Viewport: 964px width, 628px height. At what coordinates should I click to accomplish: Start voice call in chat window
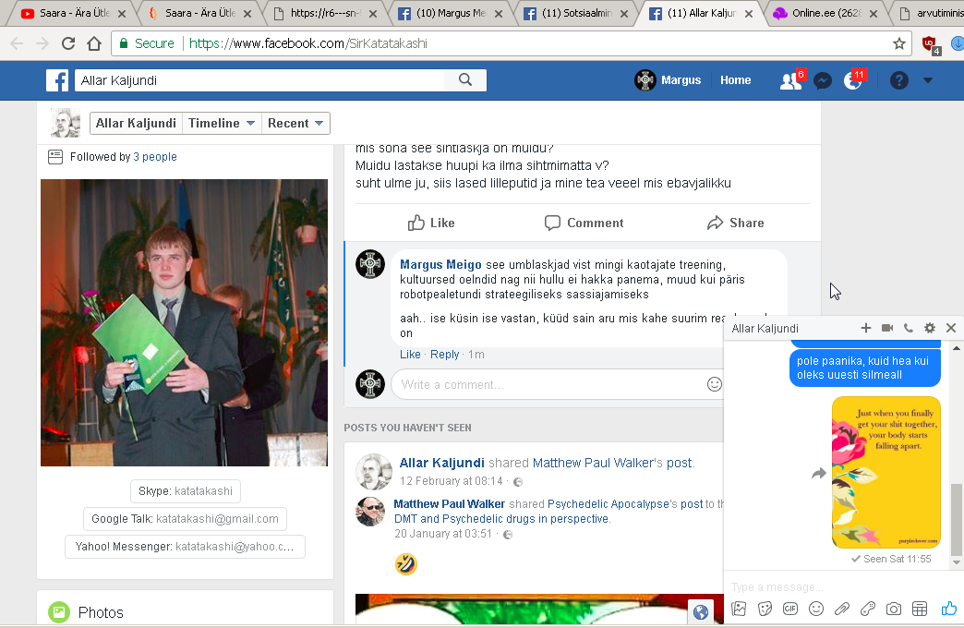pos(908,328)
